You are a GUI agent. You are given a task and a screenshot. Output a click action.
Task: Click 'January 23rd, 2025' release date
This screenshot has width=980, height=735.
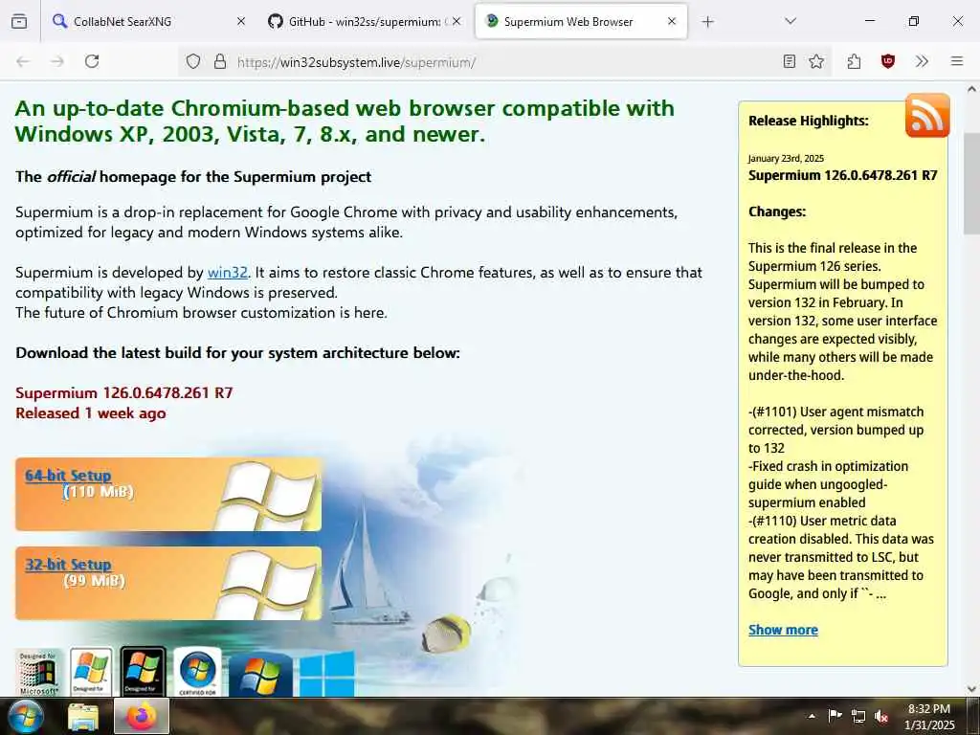(x=787, y=159)
